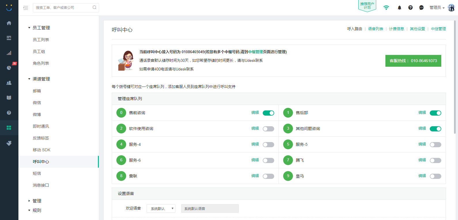The height and width of the screenshot is (220, 458).
Task: Open the chat bubble icon in top bar
Action: pos(421,8)
